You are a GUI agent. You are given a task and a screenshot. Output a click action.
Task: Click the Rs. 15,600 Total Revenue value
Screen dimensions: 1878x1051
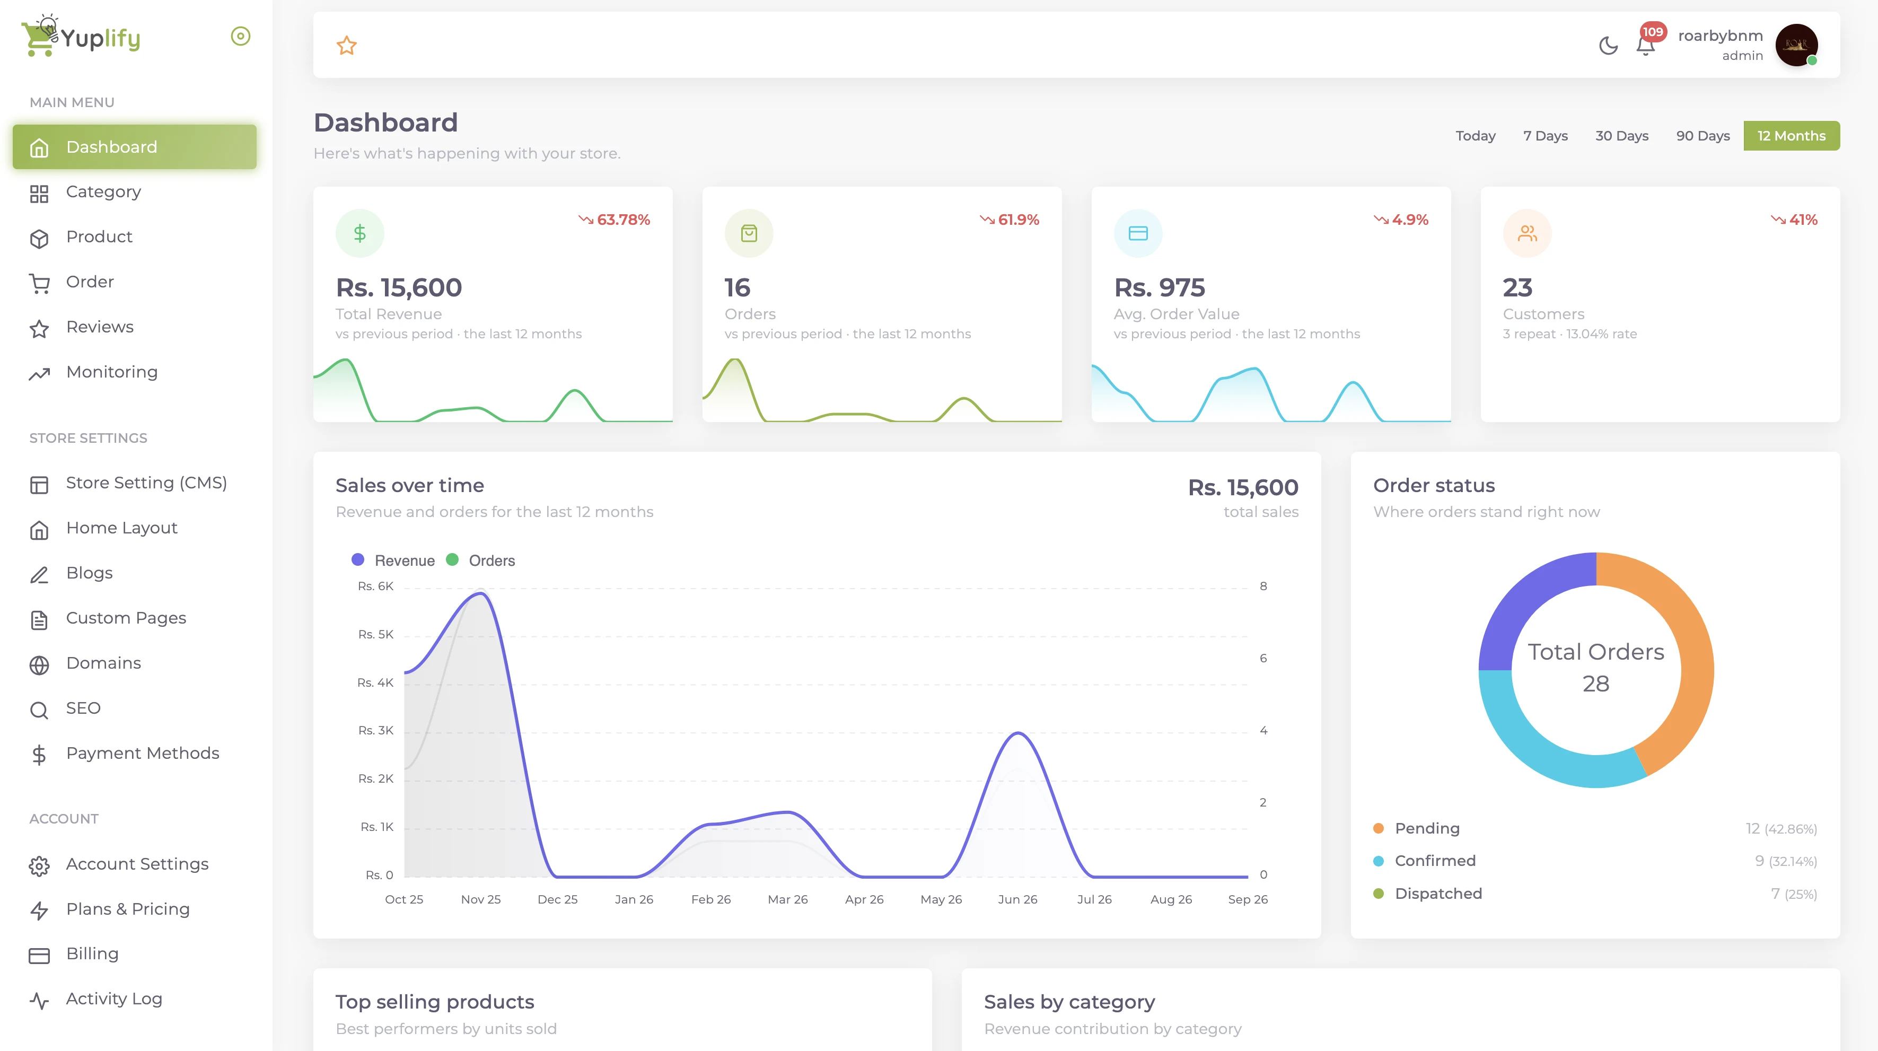(x=399, y=287)
